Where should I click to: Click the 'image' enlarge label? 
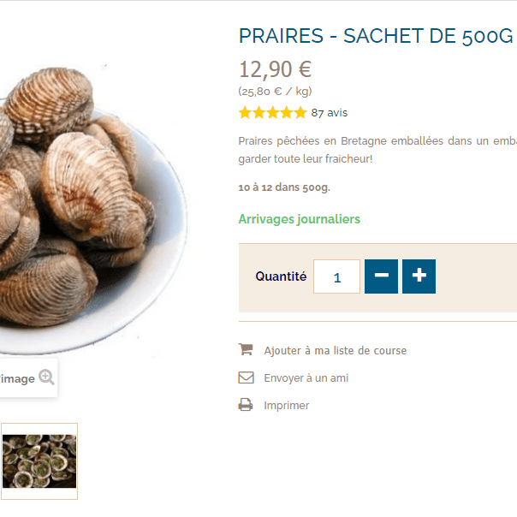18,378
